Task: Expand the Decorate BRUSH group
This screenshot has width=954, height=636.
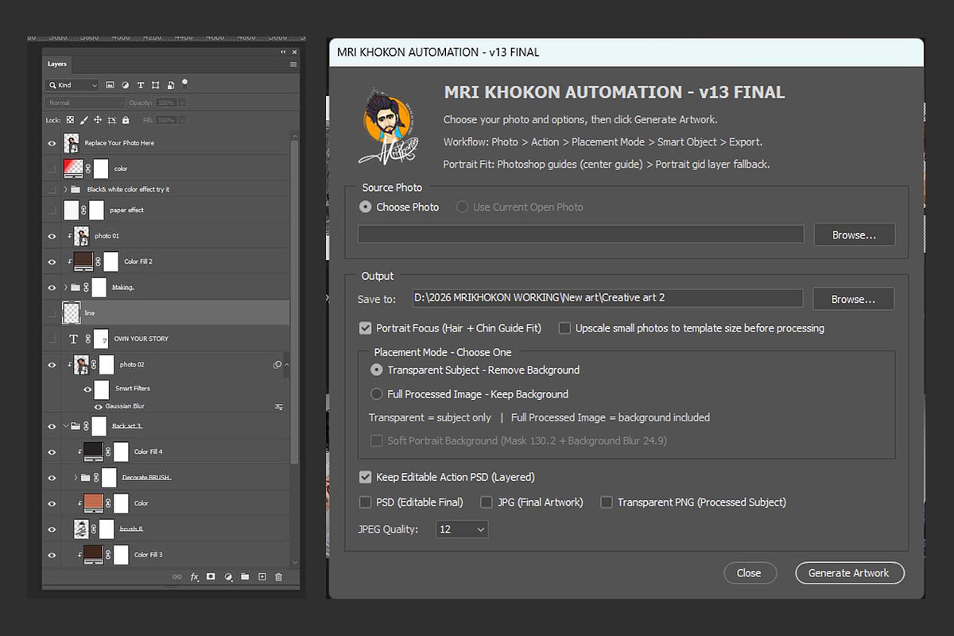Action: (76, 478)
